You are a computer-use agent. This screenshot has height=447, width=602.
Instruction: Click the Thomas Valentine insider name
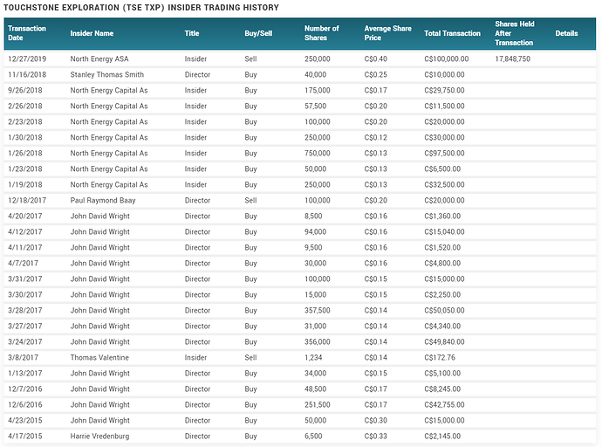(99, 358)
